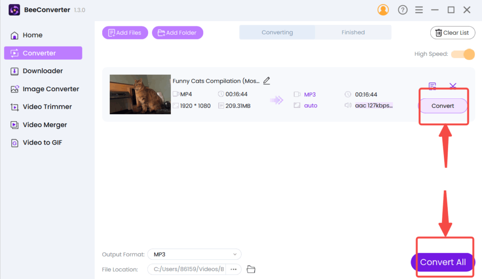The width and height of the screenshot is (482, 279).
Task: Open the file settings icon above Convert
Action: click(x=432, y=86)
